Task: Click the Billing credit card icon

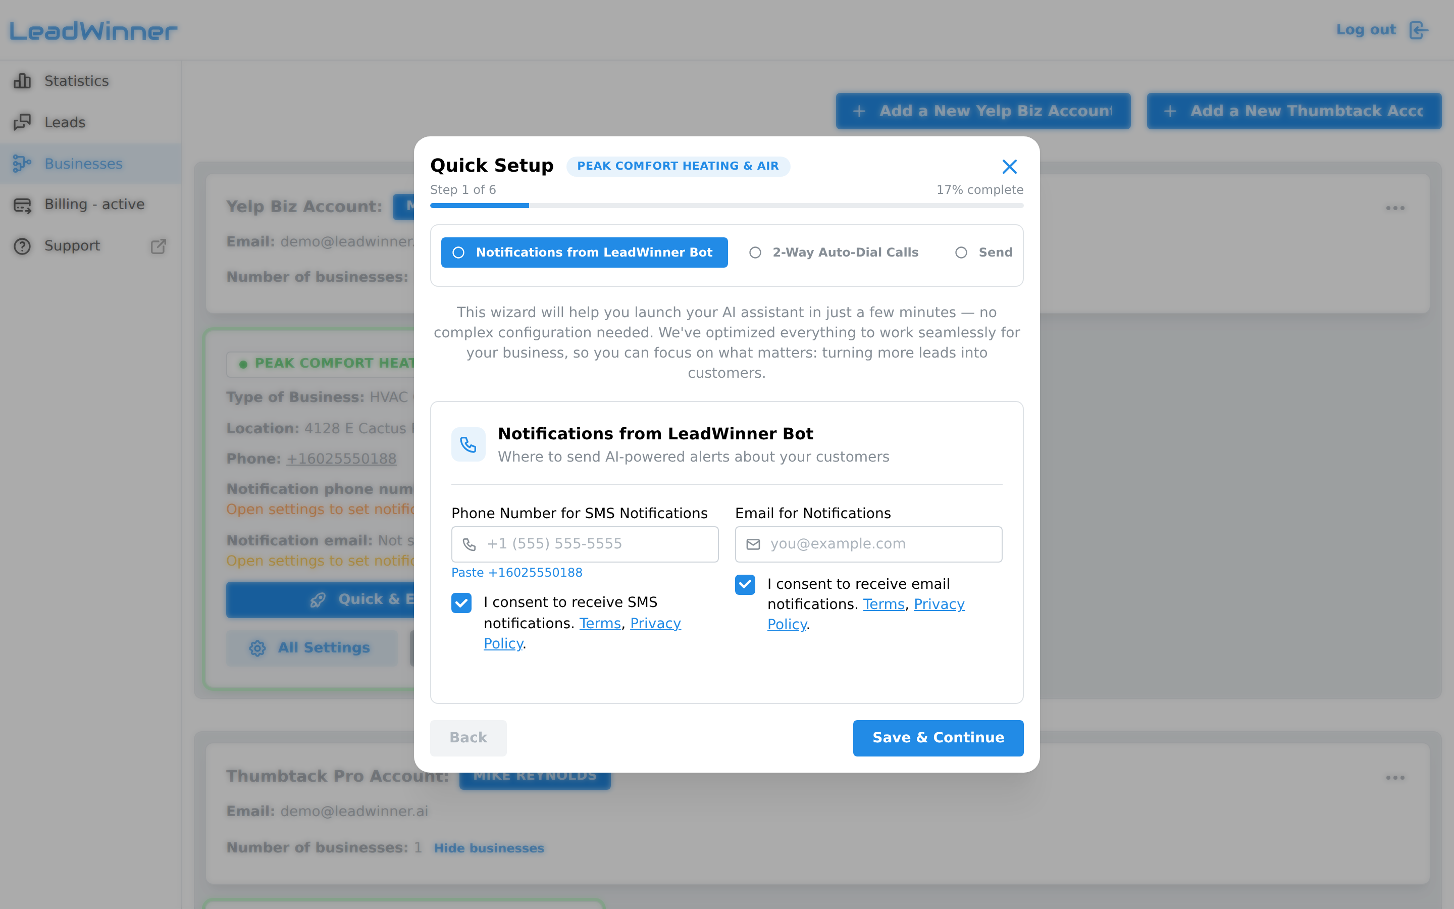Action: pos(22,205)
